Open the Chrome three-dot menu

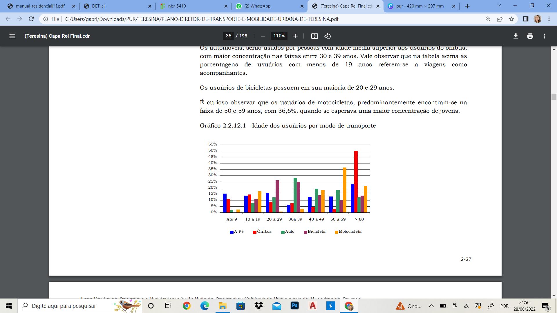point(549,19)
